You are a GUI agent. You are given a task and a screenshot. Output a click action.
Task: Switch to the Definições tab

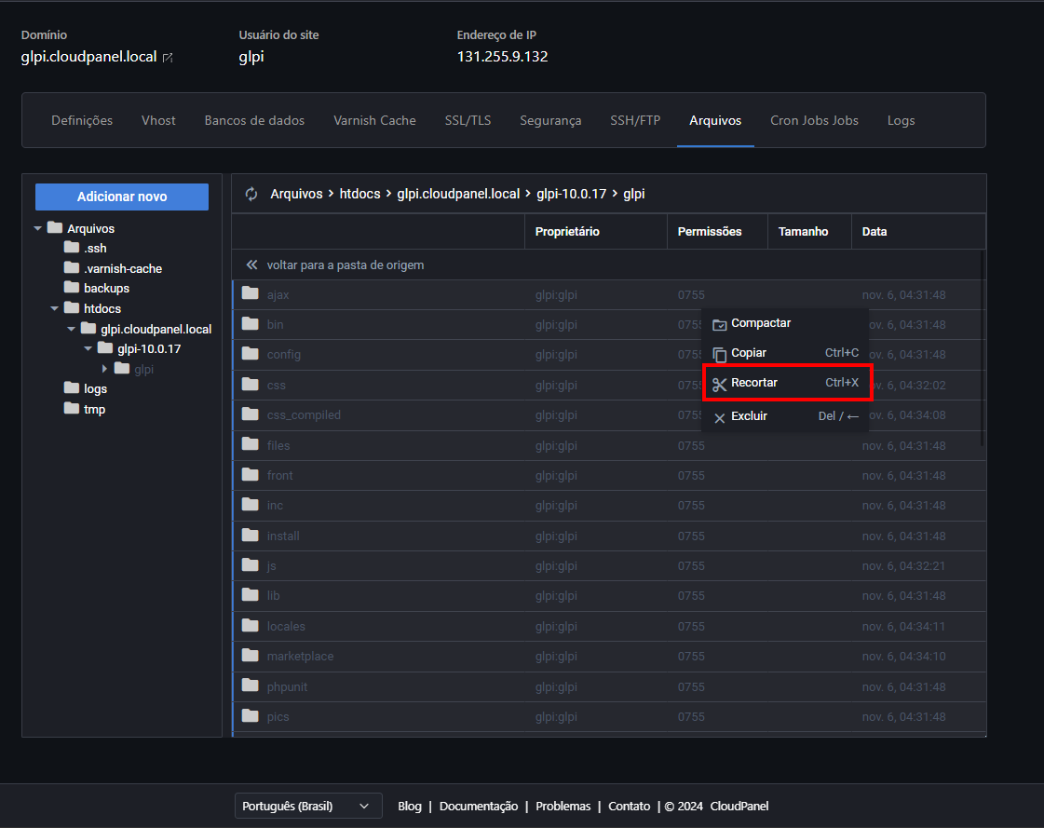click(82, 120)
